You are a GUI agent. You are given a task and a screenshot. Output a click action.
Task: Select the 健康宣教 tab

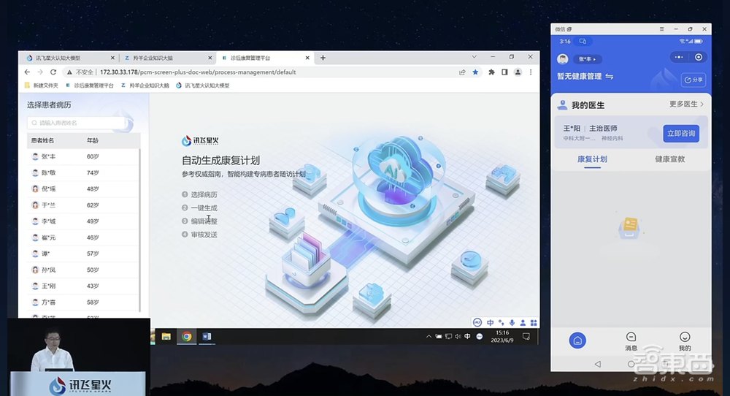point(670,159)
